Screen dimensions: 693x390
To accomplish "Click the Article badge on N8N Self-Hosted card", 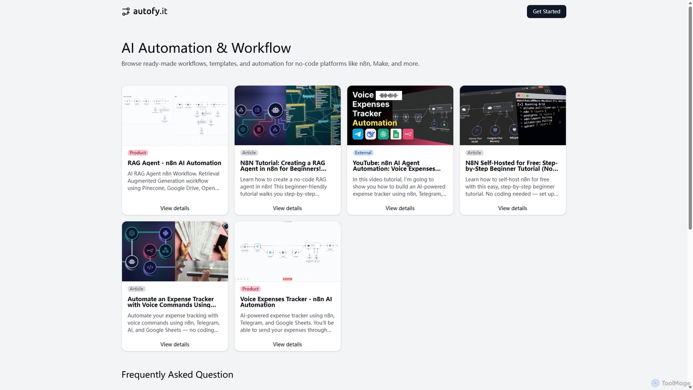I will tap(474, 153).
